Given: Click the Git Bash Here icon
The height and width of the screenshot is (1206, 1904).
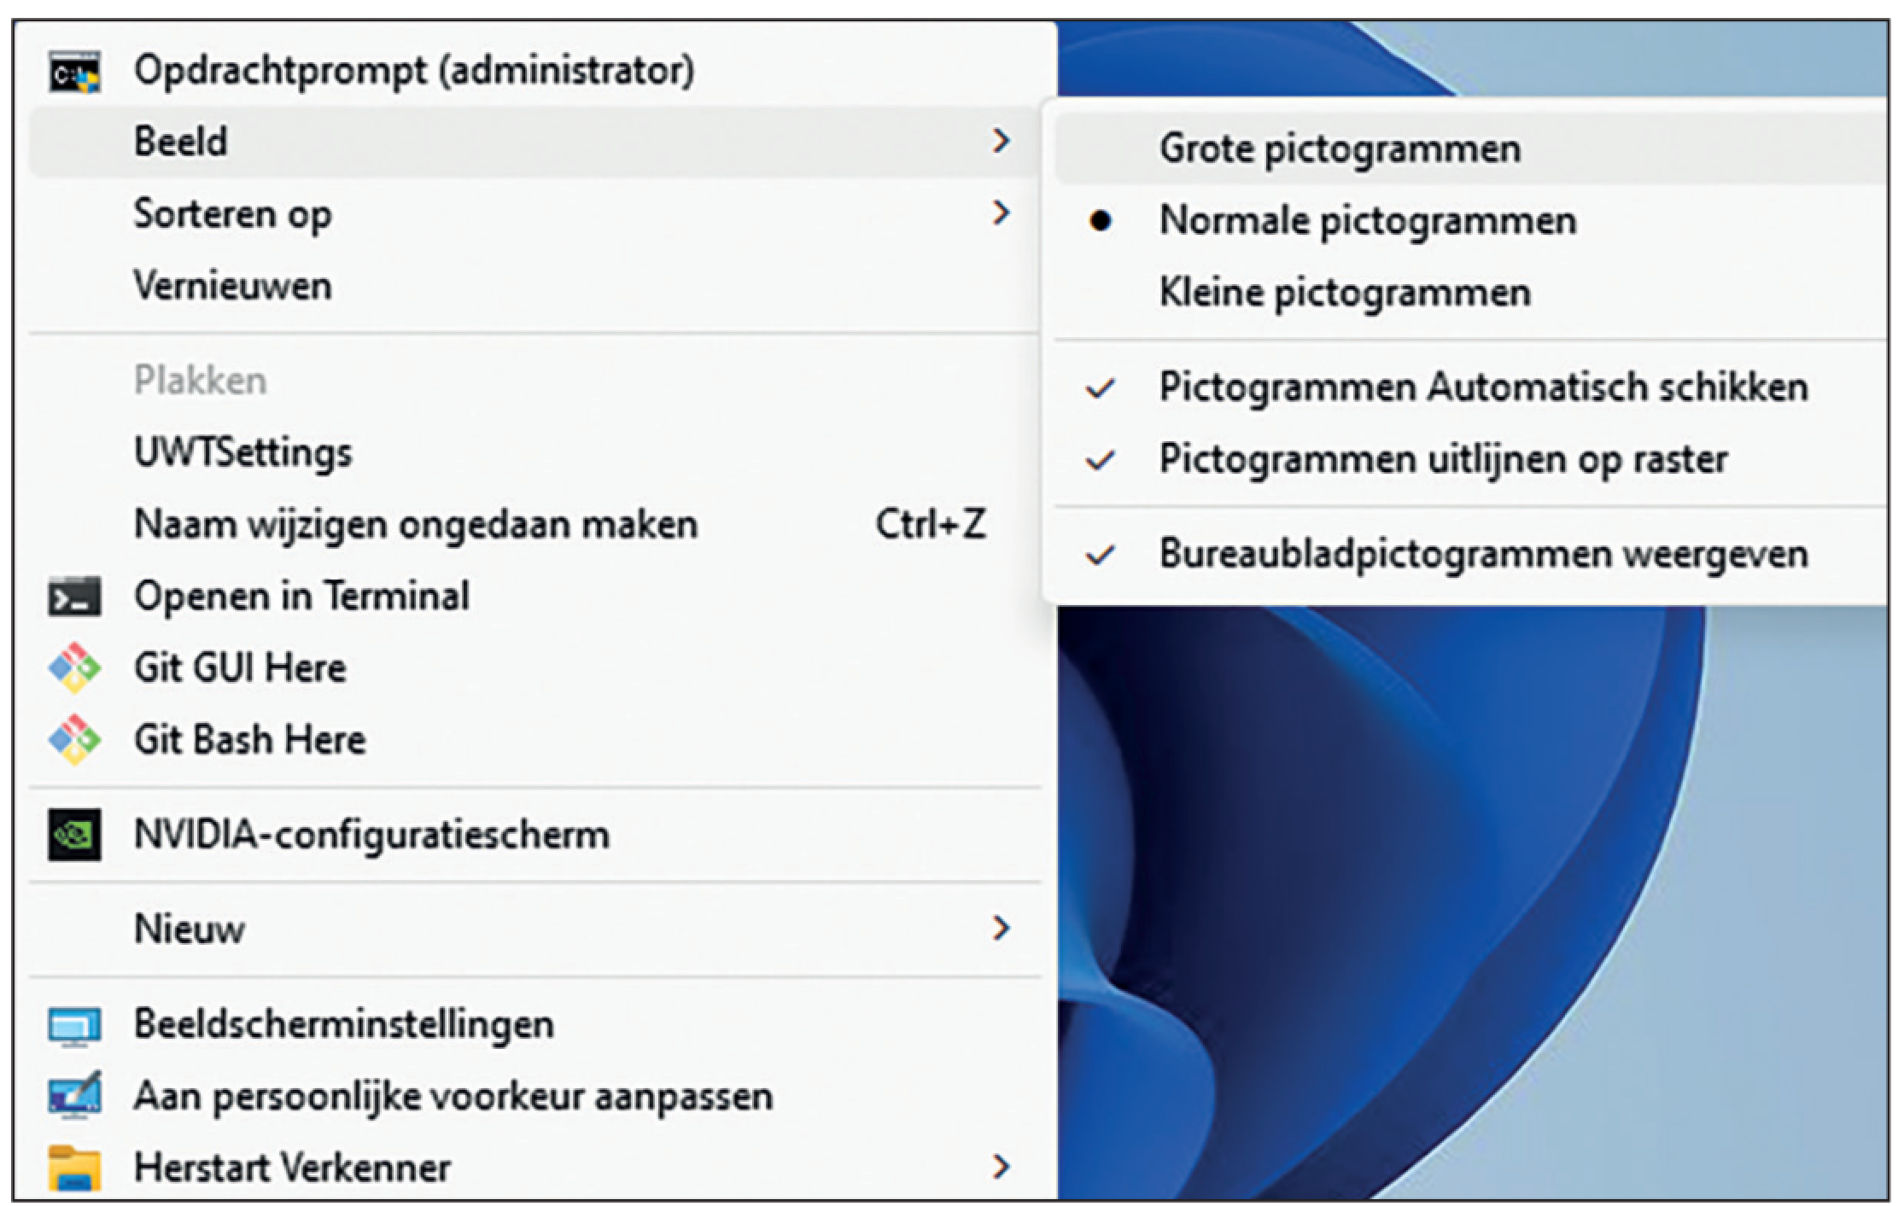Looking at the screenshot, I should [x=74, y=739].
